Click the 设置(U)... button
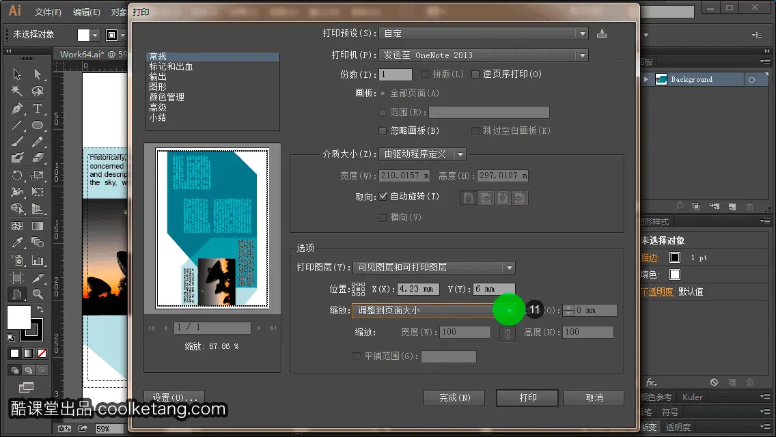776x437 pixels. [175, 397]
